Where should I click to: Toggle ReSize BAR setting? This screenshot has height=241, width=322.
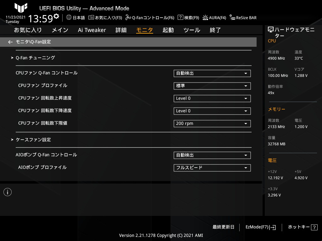click(x=246, y=18)
